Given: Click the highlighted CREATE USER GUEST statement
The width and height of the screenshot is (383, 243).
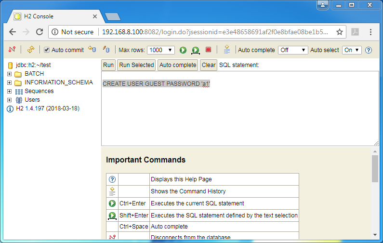Looking at the screenshot, I should pyautogui.click(x=156, y=84).
